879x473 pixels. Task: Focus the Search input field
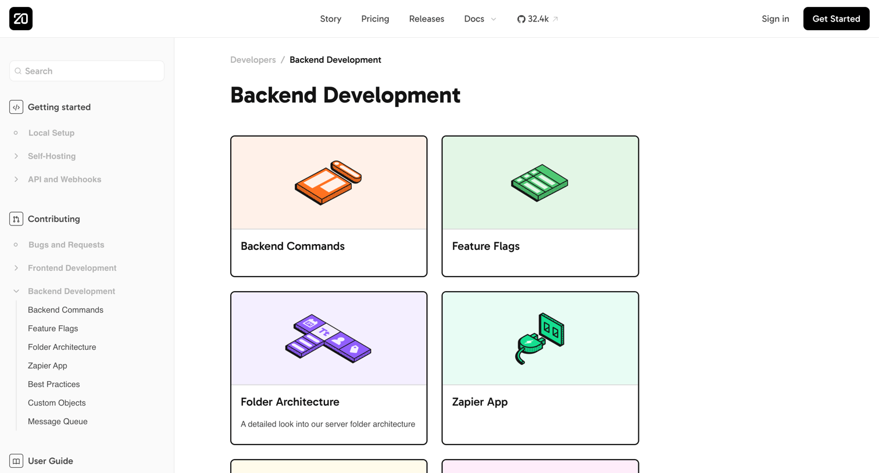tap(87, 71)
